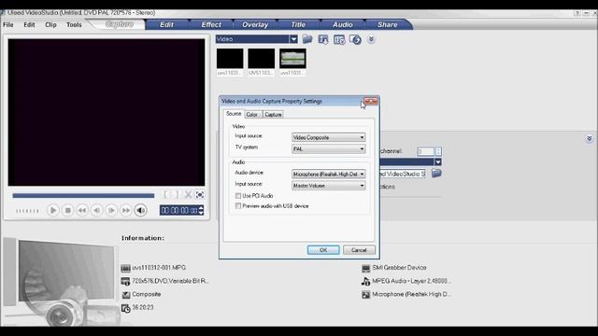
Task: Click the Composite info entry
Action: [x=146, y=295]
